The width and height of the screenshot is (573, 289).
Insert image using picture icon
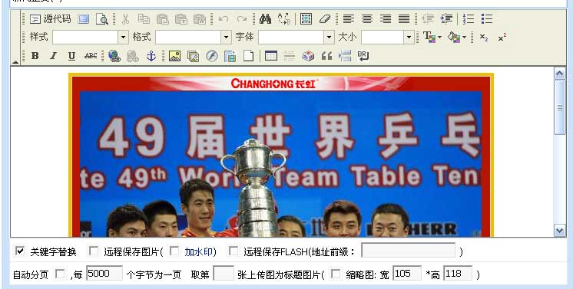coord(174,56)
